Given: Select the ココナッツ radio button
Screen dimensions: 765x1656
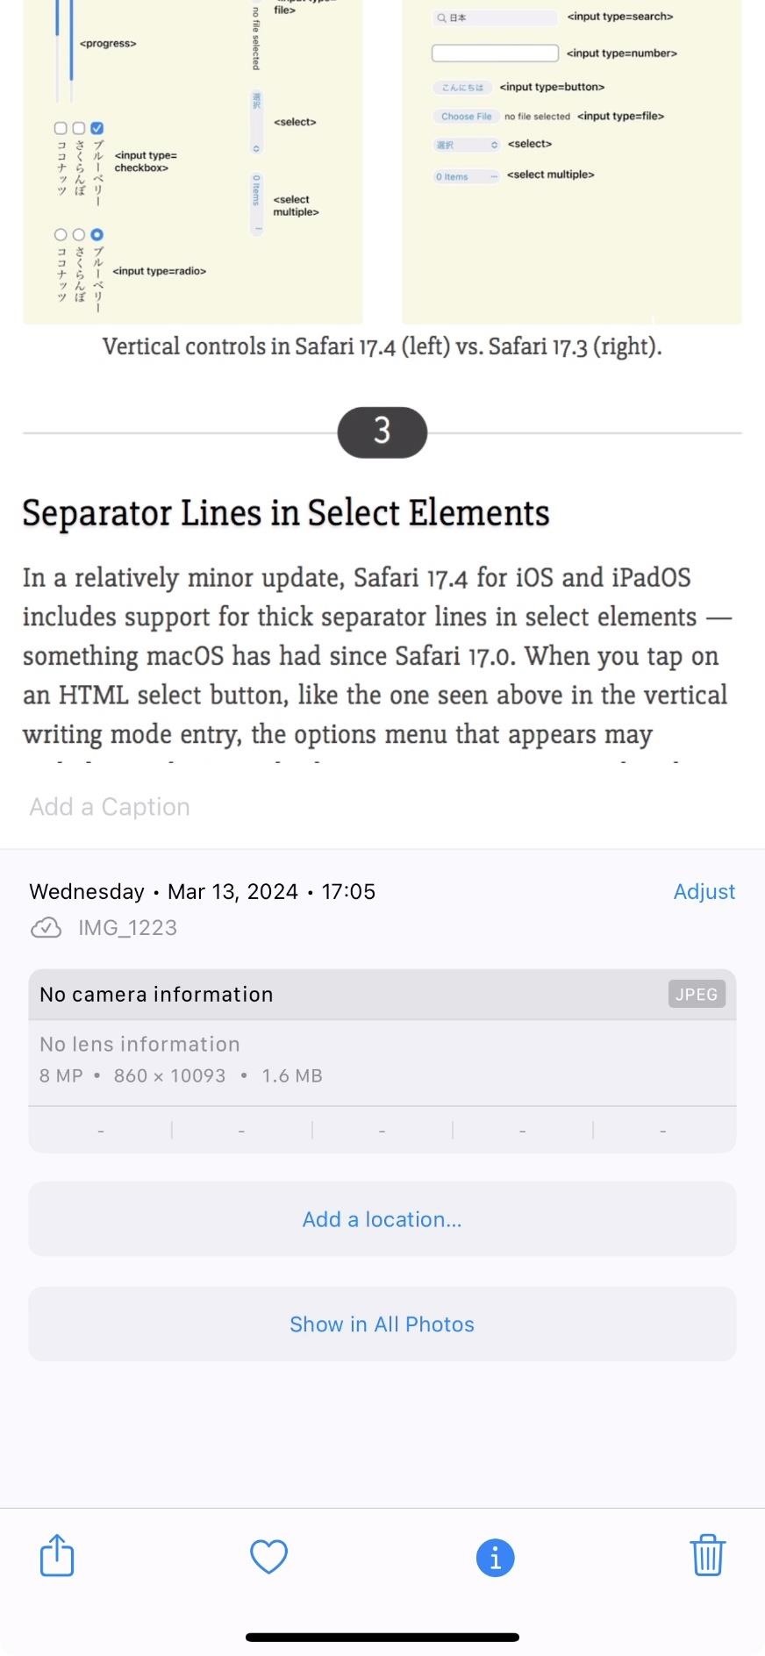Looking at the screenshot, I should [x=60, y=234].
